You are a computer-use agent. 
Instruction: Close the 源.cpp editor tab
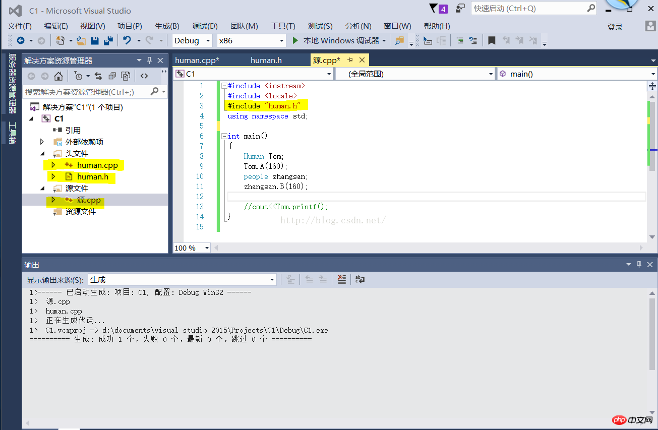point(362,60)
